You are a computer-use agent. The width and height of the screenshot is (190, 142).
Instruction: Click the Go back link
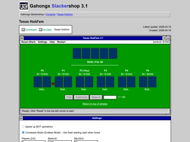coord(47,29)
